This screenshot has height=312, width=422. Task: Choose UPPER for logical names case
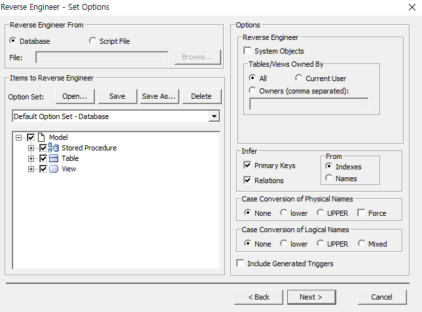pyautogui.click(x=320, y=243)
